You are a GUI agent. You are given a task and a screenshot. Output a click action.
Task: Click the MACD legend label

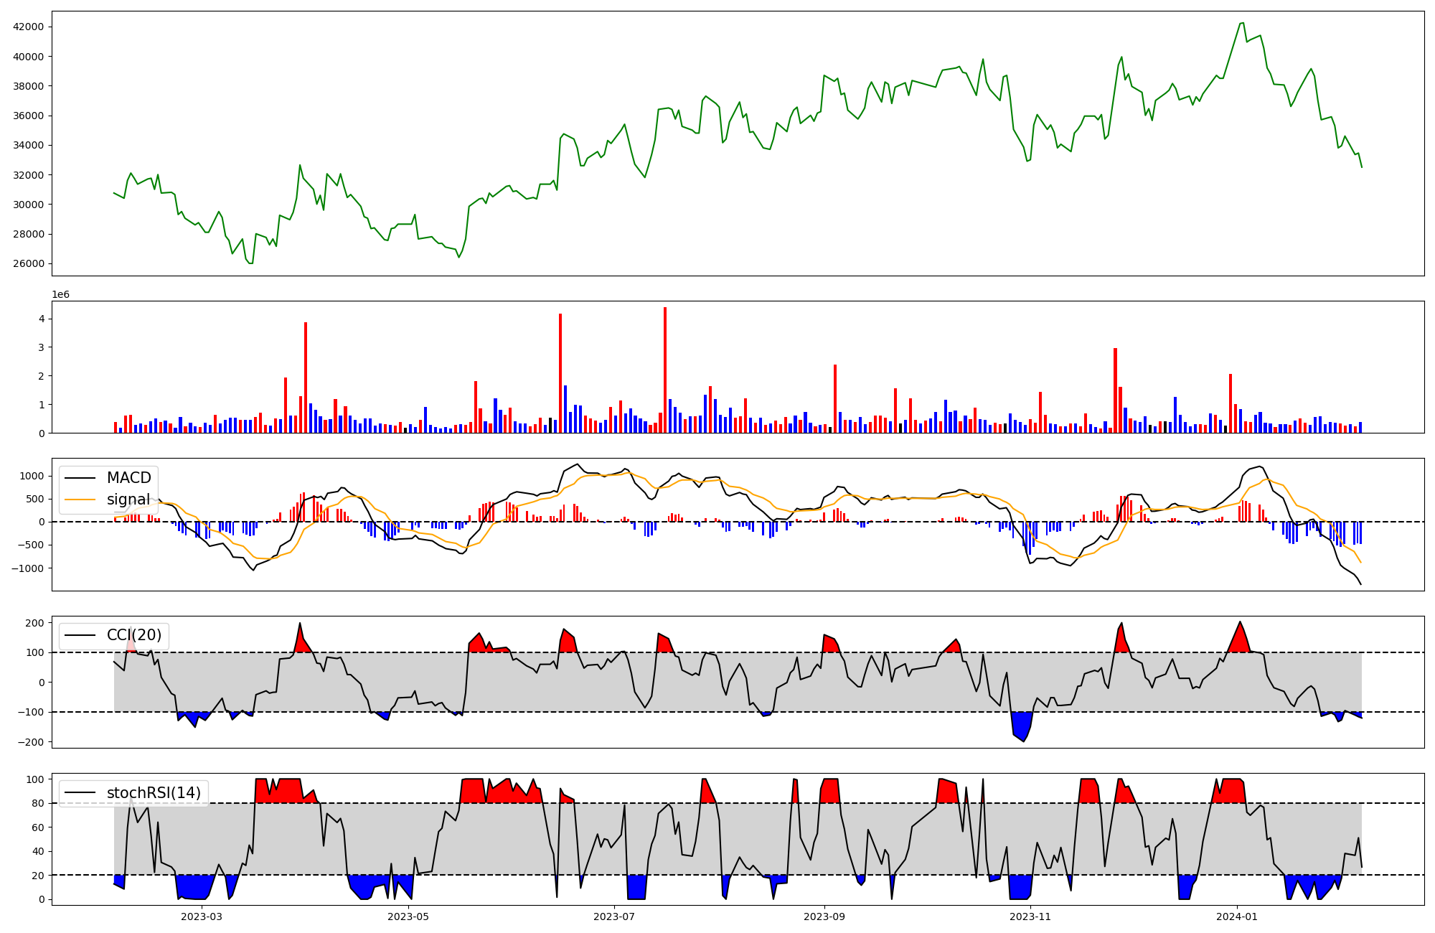point(128,478)
